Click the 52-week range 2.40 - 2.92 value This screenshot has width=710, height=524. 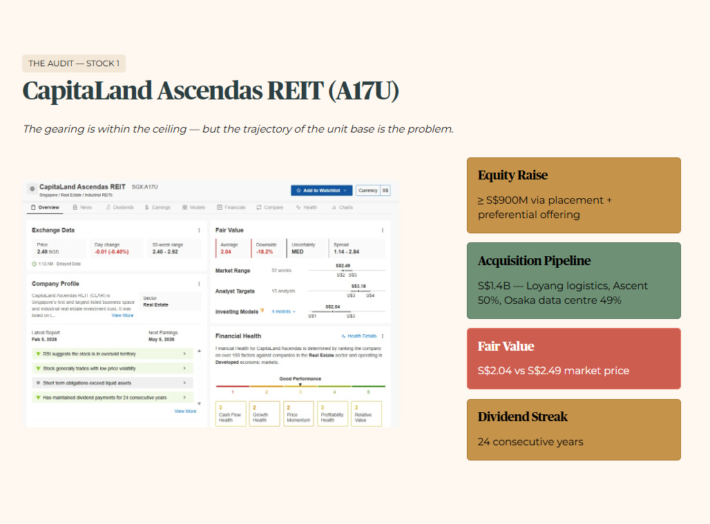pos(165,251)
